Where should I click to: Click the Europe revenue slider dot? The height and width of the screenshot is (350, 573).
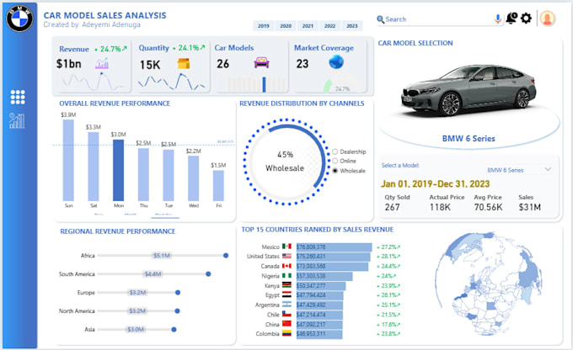pos(178,292)
